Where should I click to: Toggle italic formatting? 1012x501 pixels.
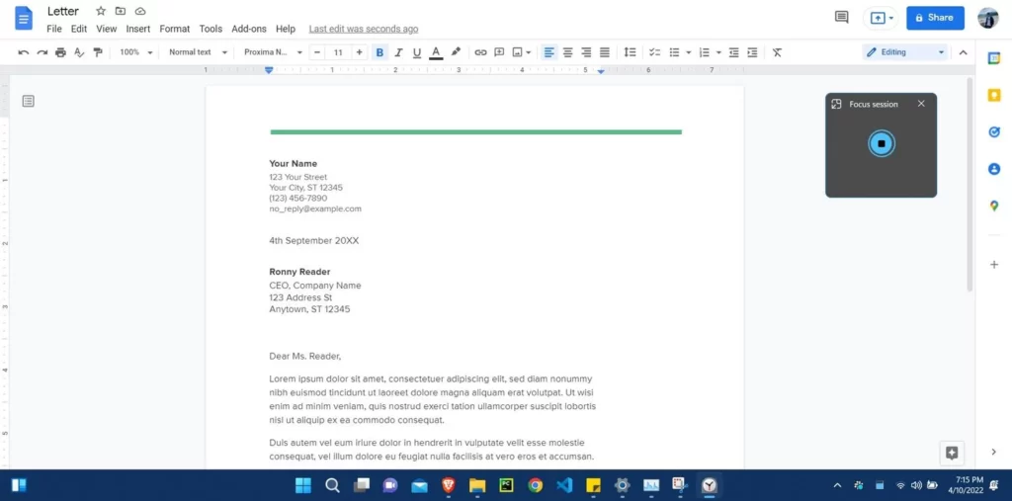[398, 52]
